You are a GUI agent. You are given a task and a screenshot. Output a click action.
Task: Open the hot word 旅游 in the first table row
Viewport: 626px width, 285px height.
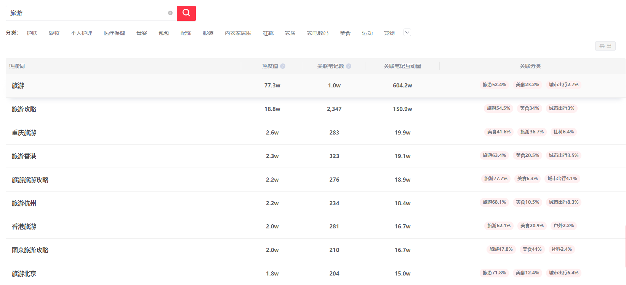point(18,85)
